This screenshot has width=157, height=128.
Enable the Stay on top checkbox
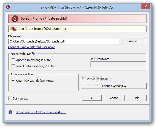point(10,98)
